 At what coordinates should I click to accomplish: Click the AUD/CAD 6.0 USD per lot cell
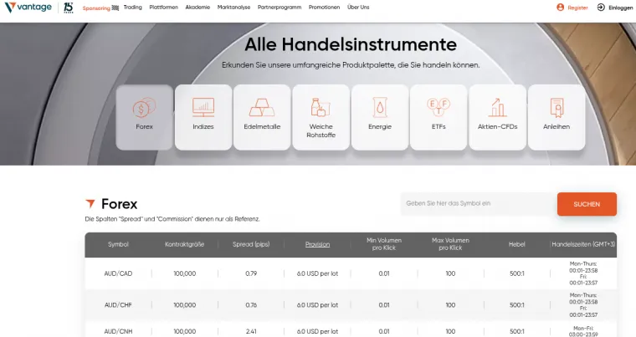[318, 273]
